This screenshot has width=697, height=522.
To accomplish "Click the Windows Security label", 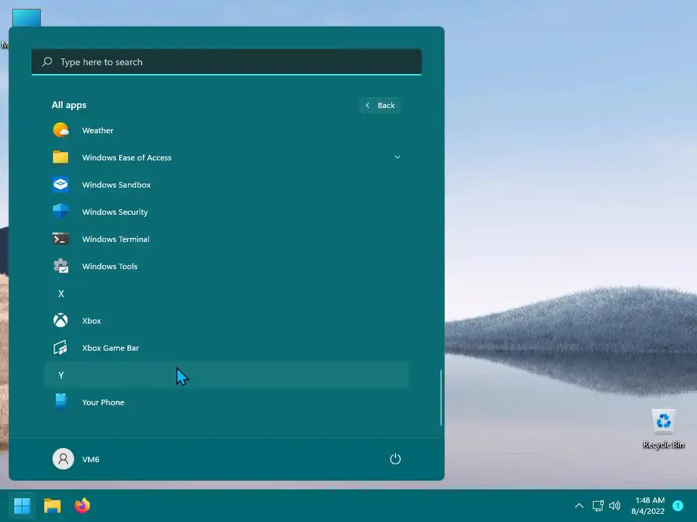I will coord(114,212).
